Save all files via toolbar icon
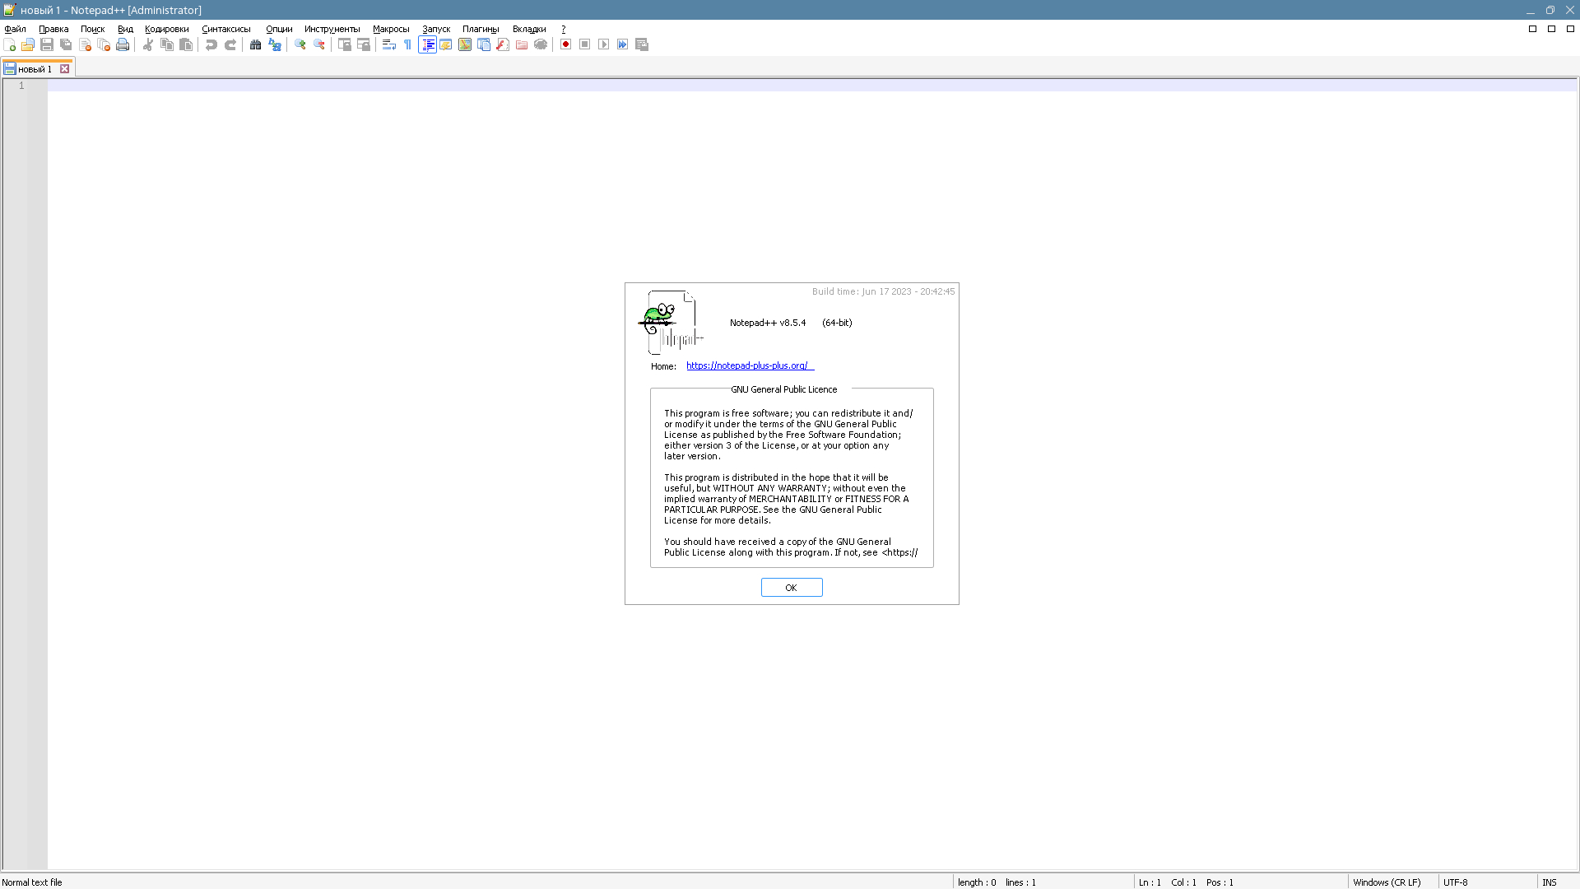1580x889 pixels. point(66,44)
